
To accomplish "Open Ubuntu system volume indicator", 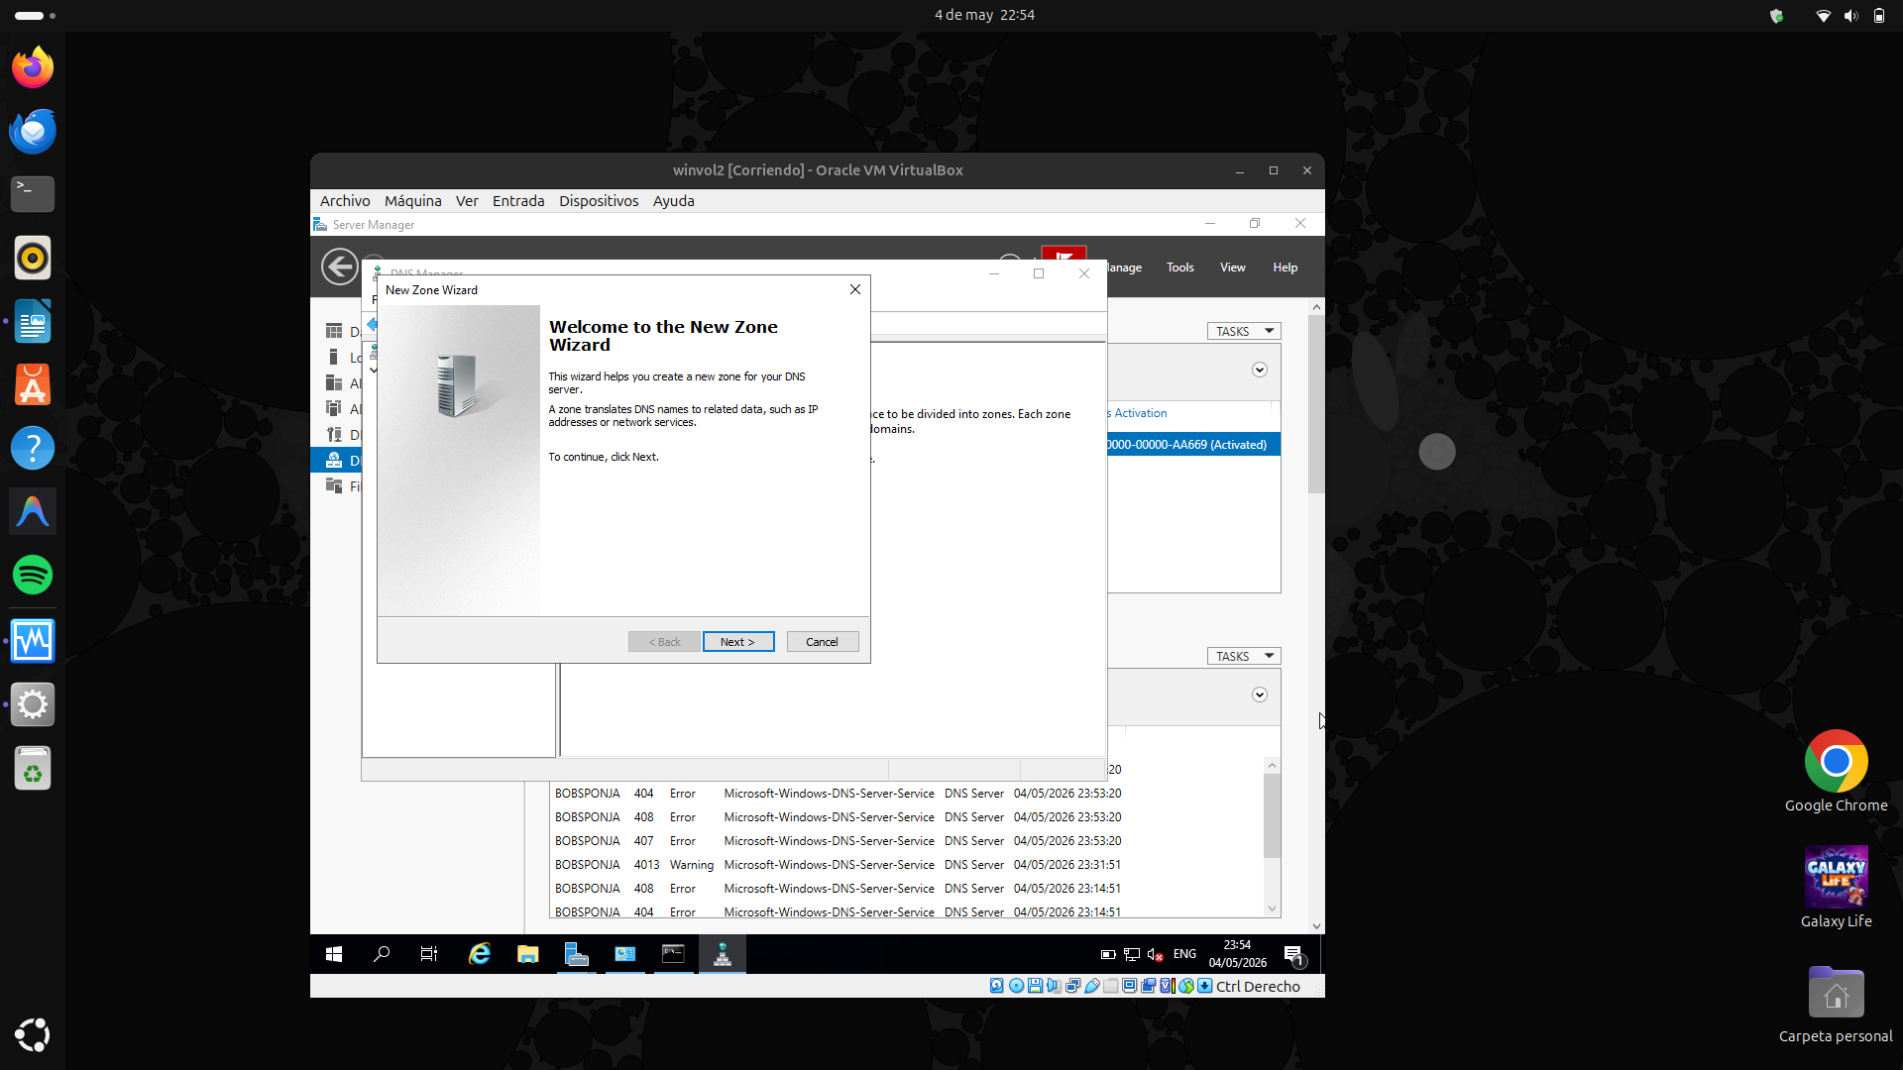I will (x=1850, y=15).
